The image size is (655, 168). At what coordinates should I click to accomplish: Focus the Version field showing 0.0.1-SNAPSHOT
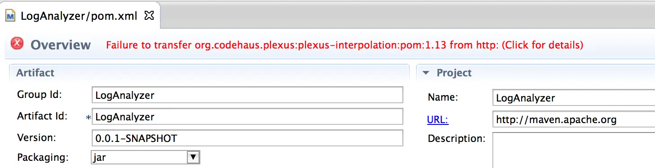(247, 138)
